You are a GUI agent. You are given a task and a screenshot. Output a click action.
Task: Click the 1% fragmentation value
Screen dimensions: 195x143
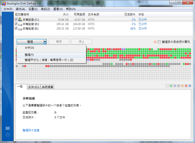pos(134,24)
